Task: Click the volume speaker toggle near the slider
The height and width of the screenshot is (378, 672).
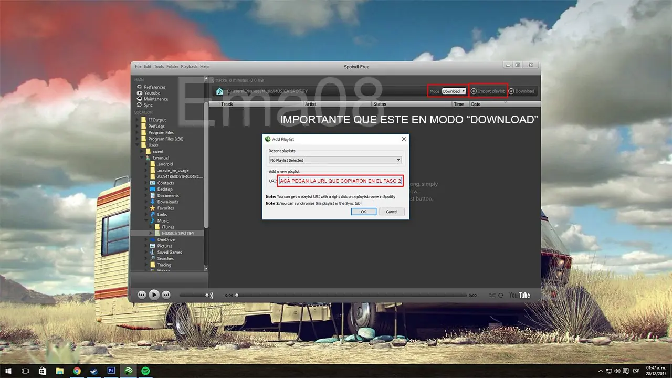Action: [208, 295]
